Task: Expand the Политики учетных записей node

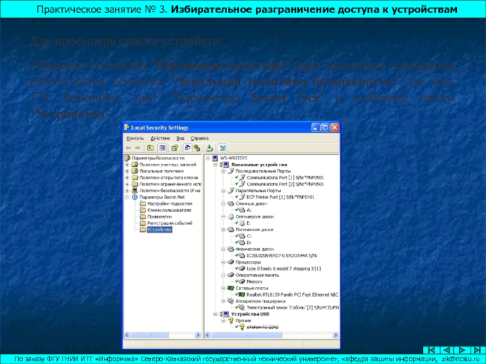Action: (x=127, y=164)
